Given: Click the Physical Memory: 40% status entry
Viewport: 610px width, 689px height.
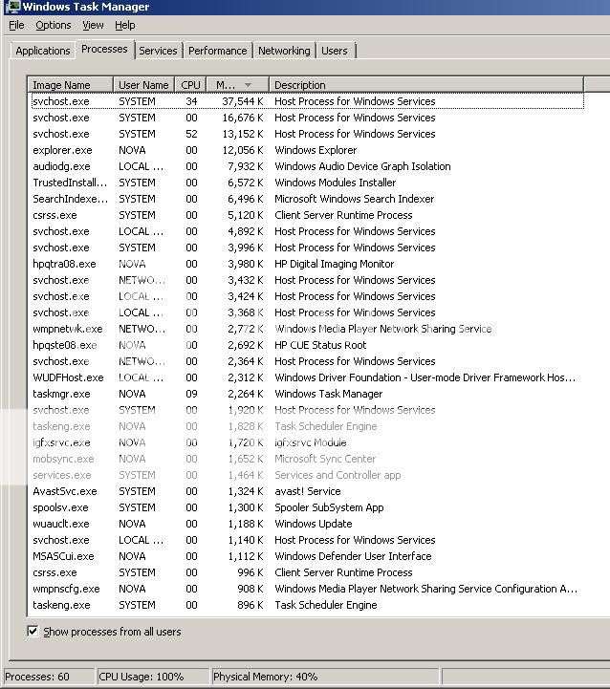Looking at the screenshot, I should (325, 677).
